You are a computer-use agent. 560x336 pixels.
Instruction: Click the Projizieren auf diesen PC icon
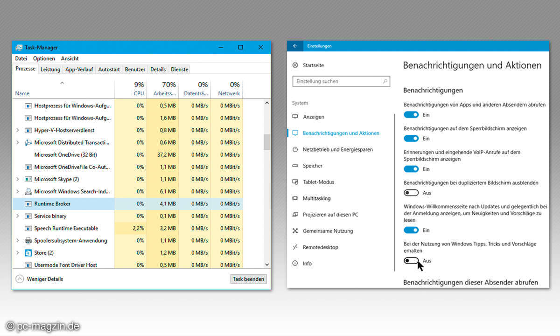coord(295,215)
